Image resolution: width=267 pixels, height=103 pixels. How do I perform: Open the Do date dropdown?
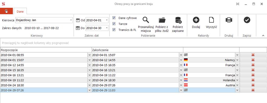tap(107, 28)
